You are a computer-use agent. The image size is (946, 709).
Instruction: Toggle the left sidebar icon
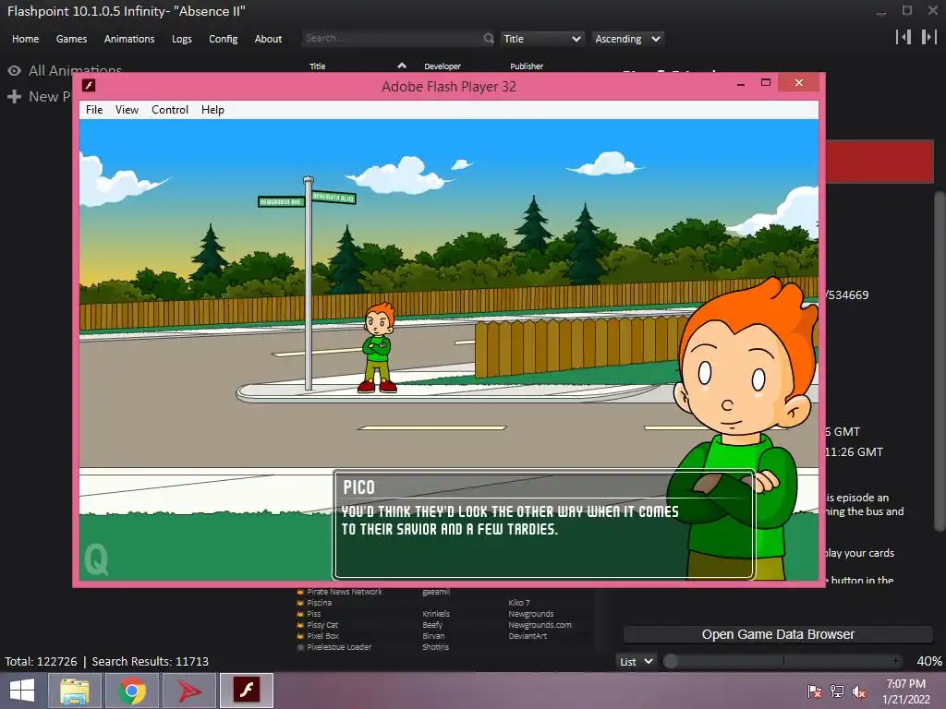coord(904,37)
